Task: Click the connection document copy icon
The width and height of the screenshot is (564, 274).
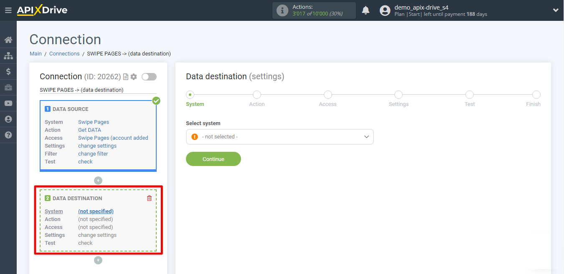Action: point(126,77)
